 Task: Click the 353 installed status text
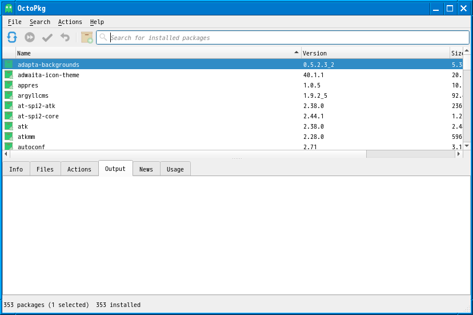(x=118, y=305)
